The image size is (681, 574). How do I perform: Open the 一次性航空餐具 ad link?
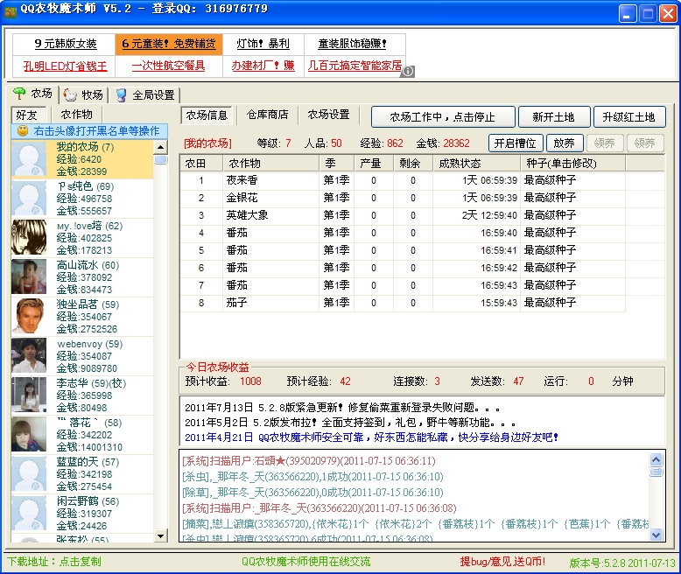pyautogui.click(x=168, y=66)
